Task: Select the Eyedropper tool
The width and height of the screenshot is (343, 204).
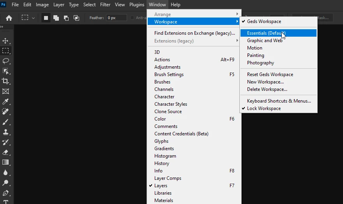Action: click(5, 101)
